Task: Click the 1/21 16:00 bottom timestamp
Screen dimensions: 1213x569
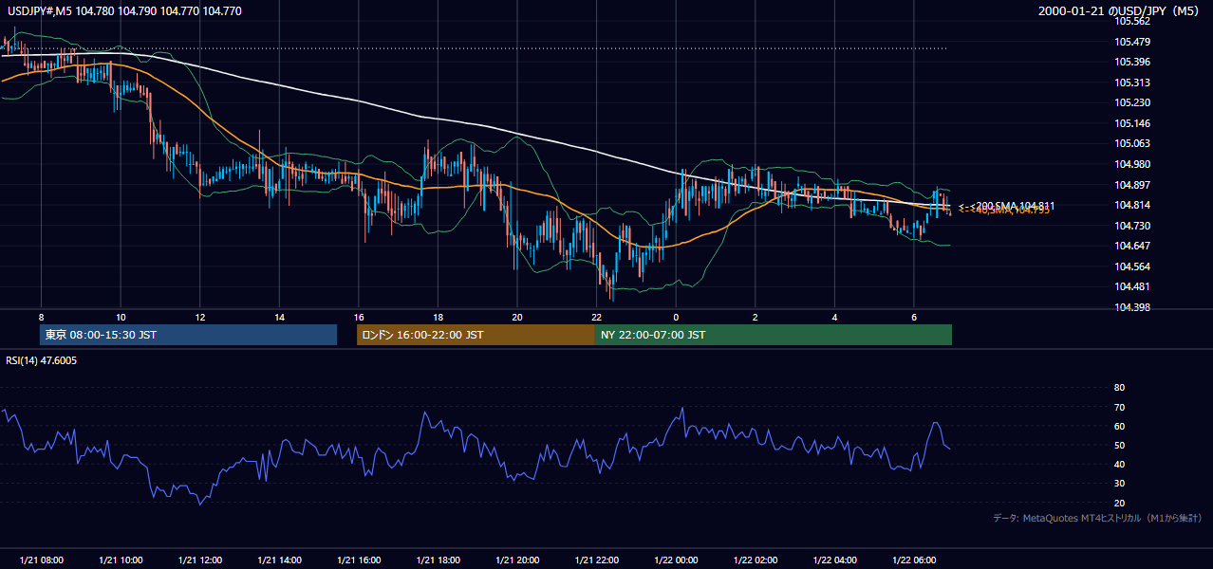Action: (x=359, y=560)
